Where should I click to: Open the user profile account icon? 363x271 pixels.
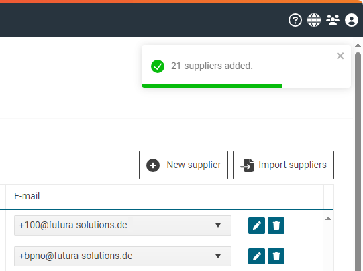coord(352,20)
